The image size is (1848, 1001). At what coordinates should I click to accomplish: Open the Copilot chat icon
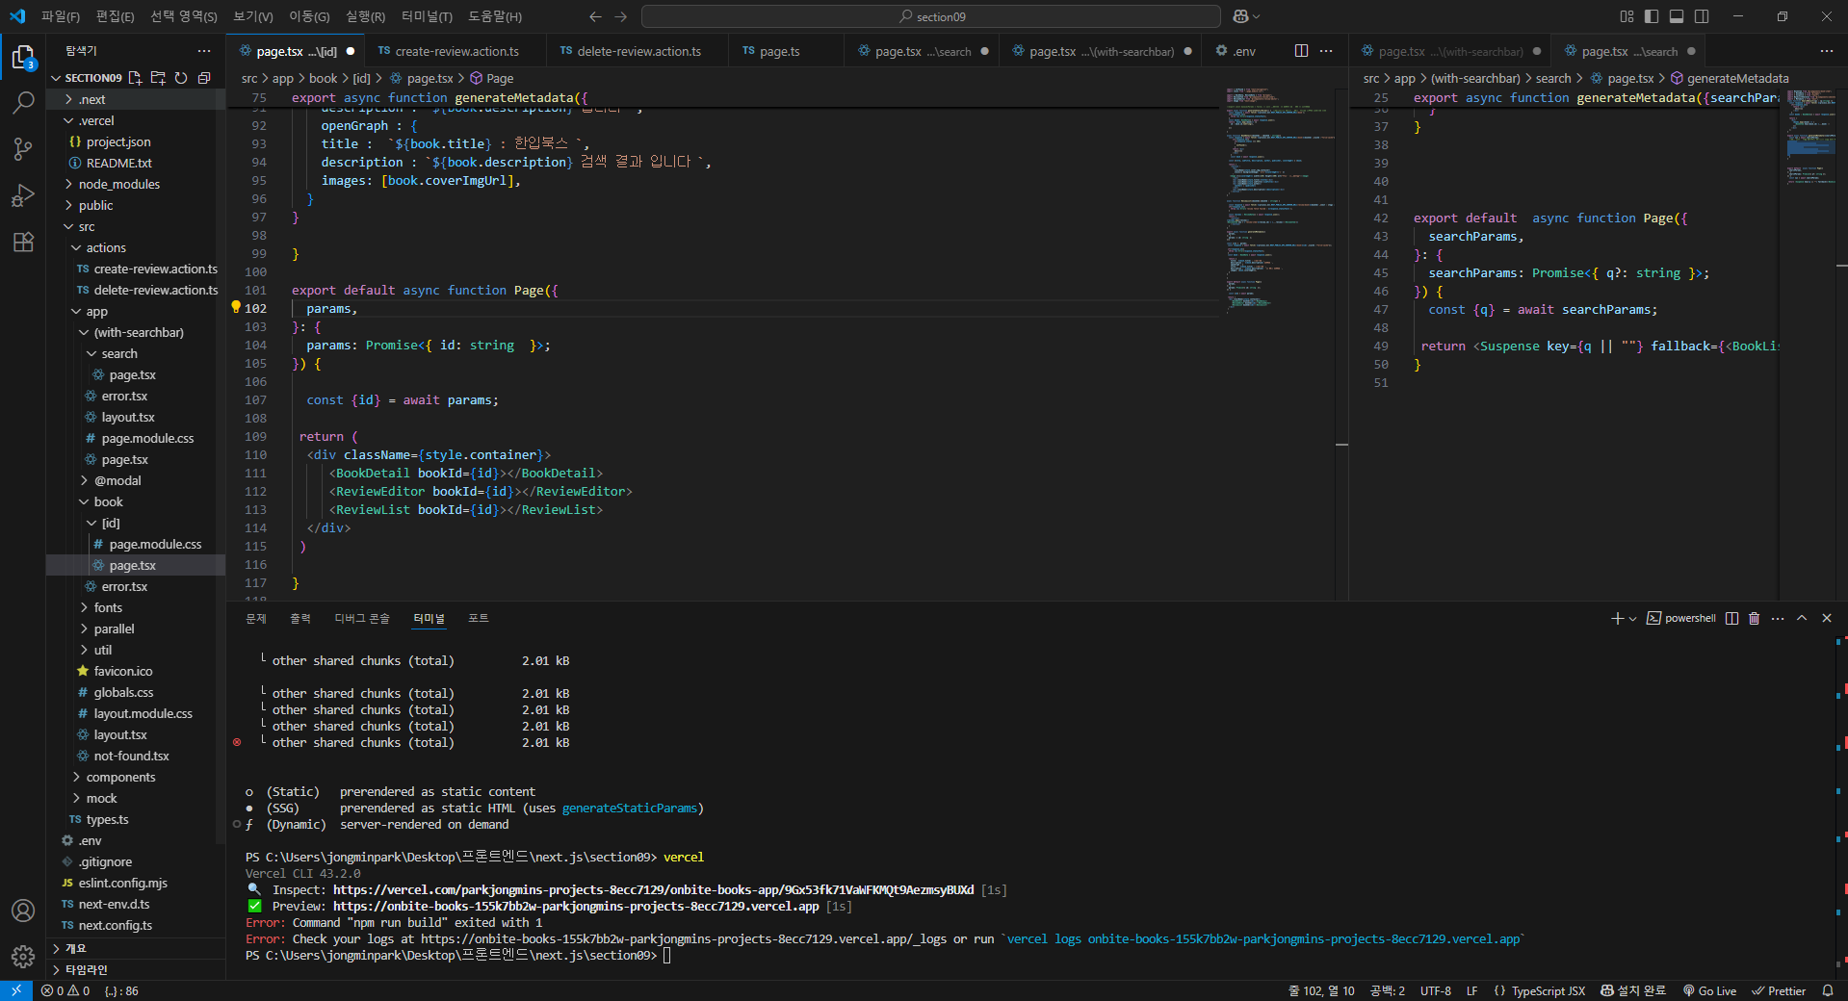1240,16
